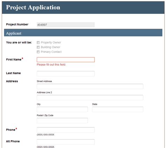This screenshot has width=166, height=148.
Task: Click the Primary Contact label text
Action: 51,52
